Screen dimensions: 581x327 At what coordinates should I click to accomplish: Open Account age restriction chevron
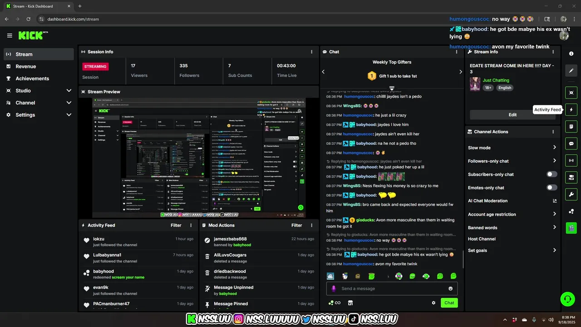(x=555, y=214)
